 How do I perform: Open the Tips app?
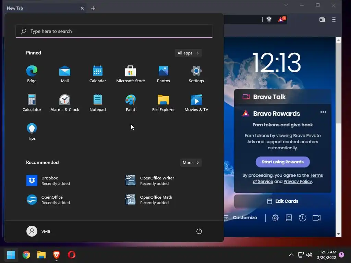[x=32, y=132]
